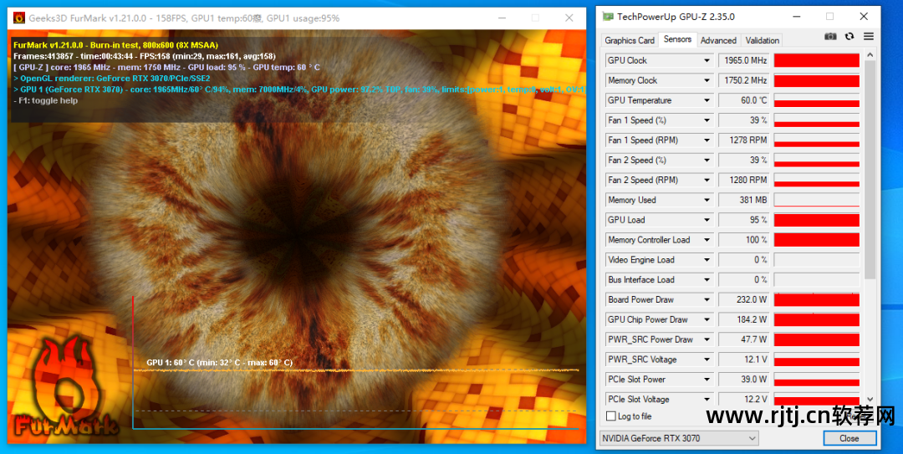
Task: Open the Board Power Draw dropdown
Action: [707, 299]
